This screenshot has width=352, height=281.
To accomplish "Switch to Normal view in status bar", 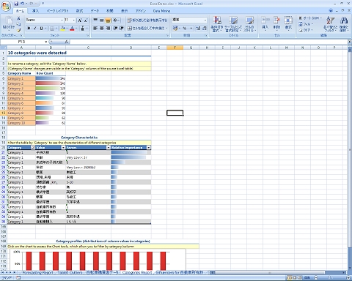I will pos(290,277).
